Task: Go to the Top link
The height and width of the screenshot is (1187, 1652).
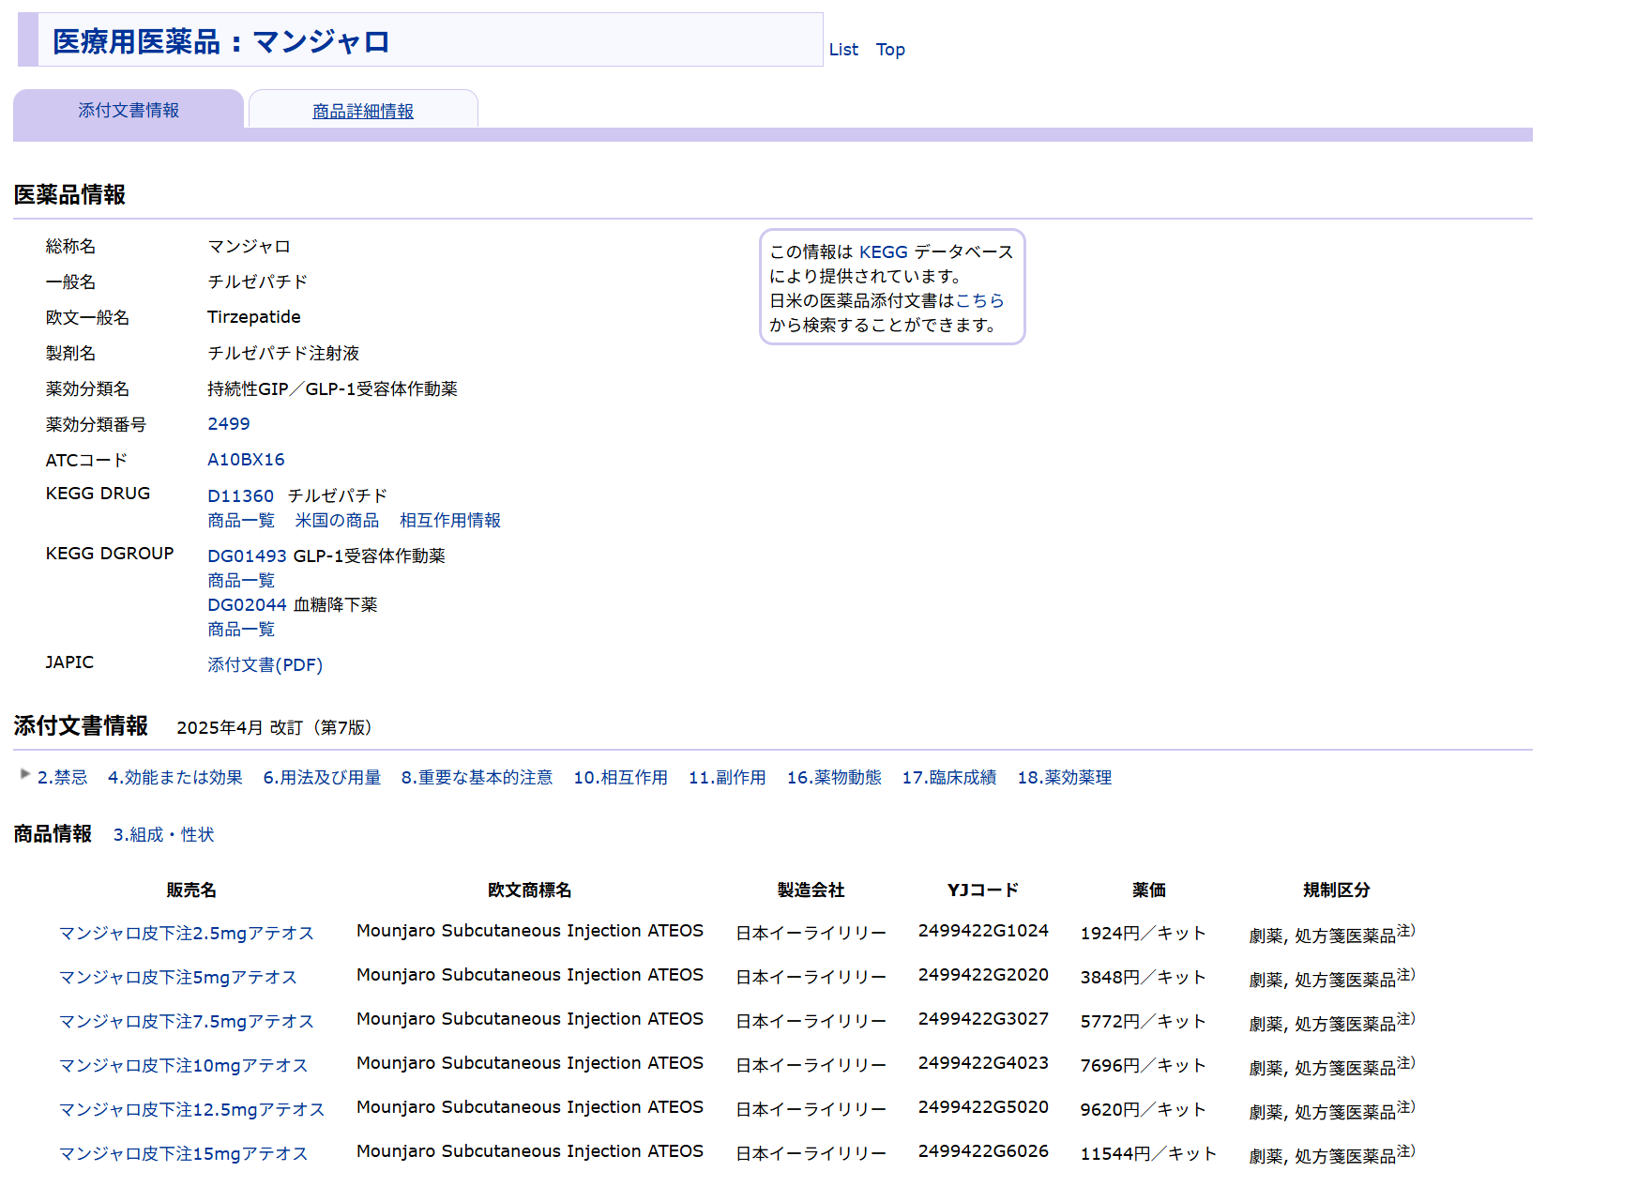Action: tap(889, 50)
